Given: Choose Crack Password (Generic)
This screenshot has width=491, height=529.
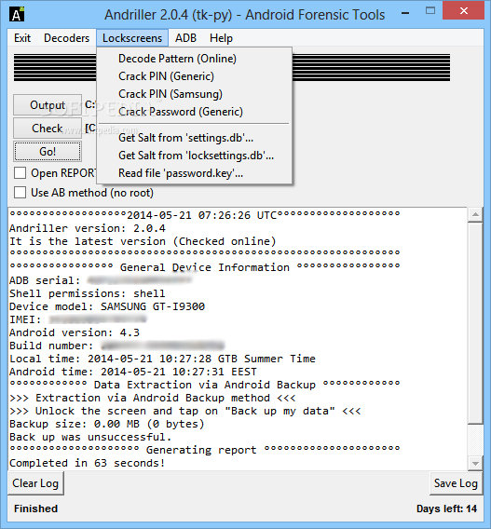Looking at the screenshot, I should 194,112.
